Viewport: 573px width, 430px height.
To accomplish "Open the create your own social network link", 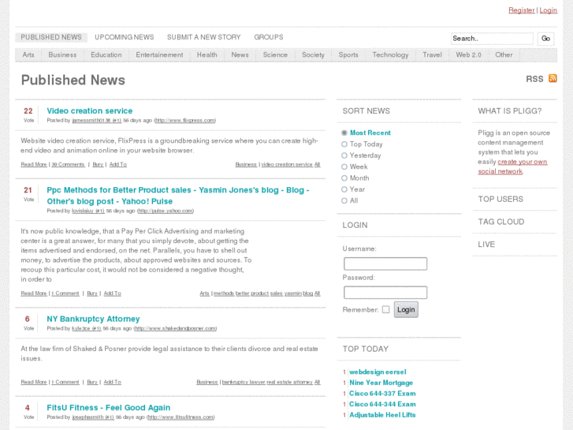I will coord(512,166).
